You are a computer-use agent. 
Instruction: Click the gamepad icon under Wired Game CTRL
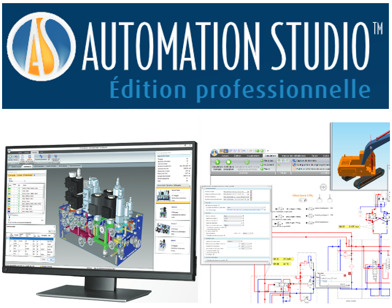(x=303, y=200)
